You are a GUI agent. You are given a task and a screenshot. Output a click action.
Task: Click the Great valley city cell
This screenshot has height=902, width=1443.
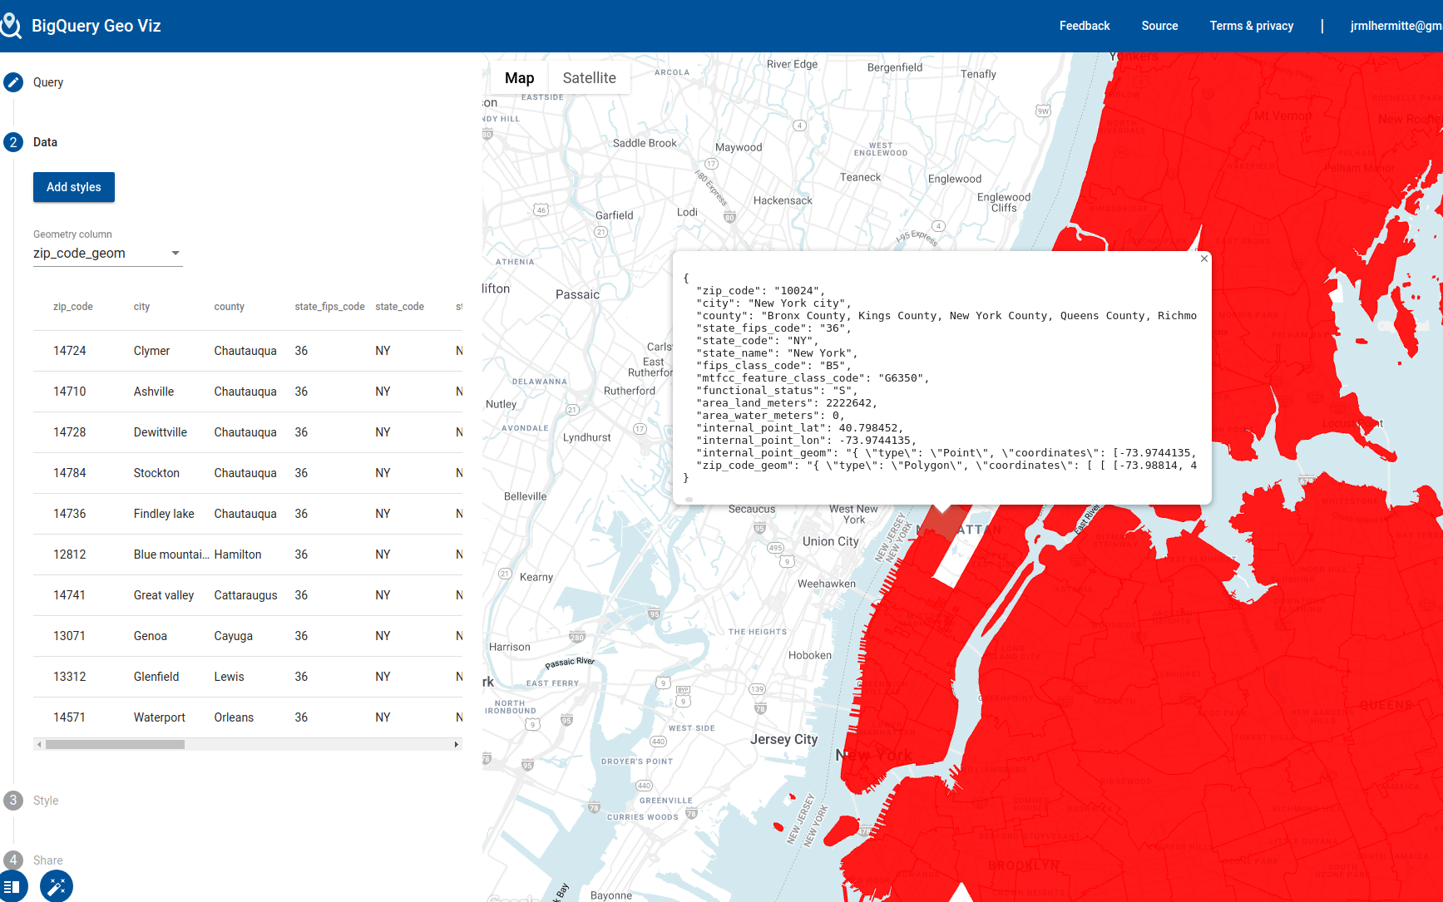164,595
